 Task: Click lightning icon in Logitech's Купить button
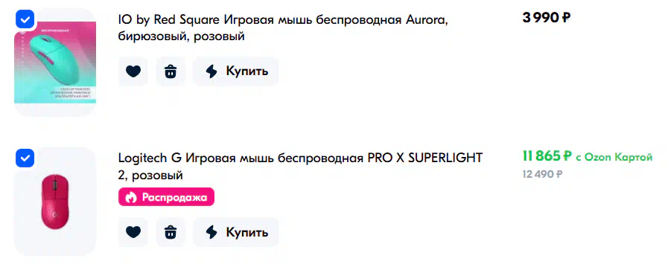pos(212,232)
